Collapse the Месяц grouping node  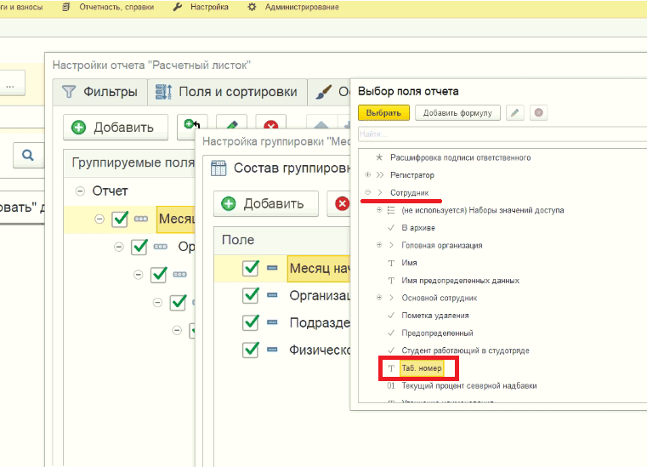[x=99, y=219]
